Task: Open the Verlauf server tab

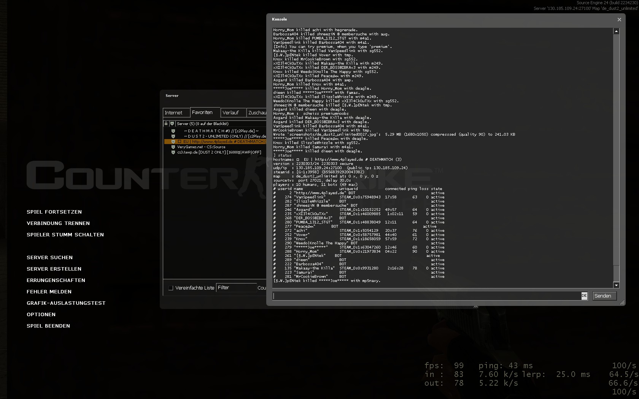Action: (233, 113)
